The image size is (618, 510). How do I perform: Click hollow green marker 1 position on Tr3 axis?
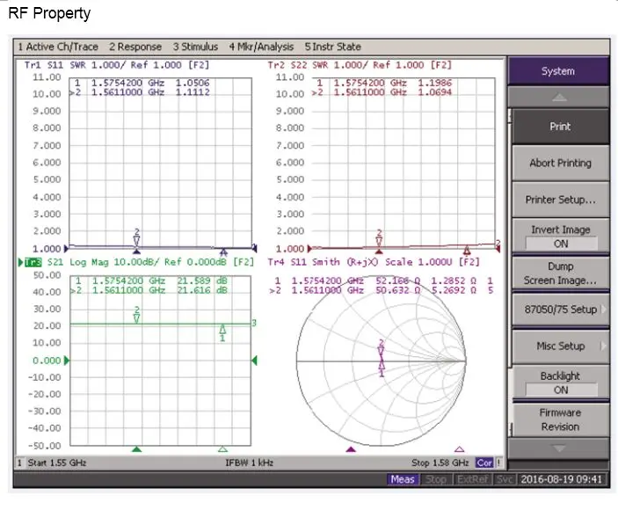pos(222,449)
